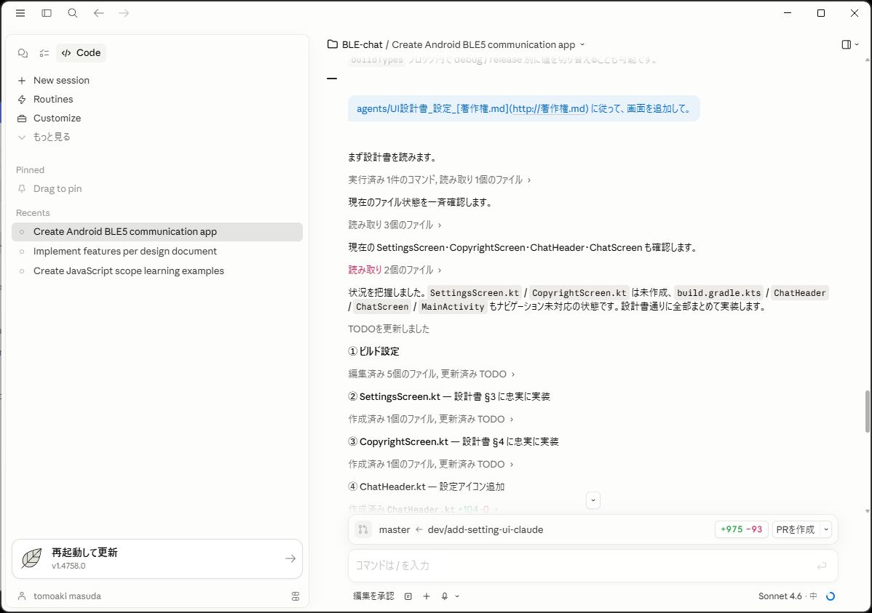Expand the もっと見る section
872x613 pixels.
pyautogui.click(x=51, y=137)
